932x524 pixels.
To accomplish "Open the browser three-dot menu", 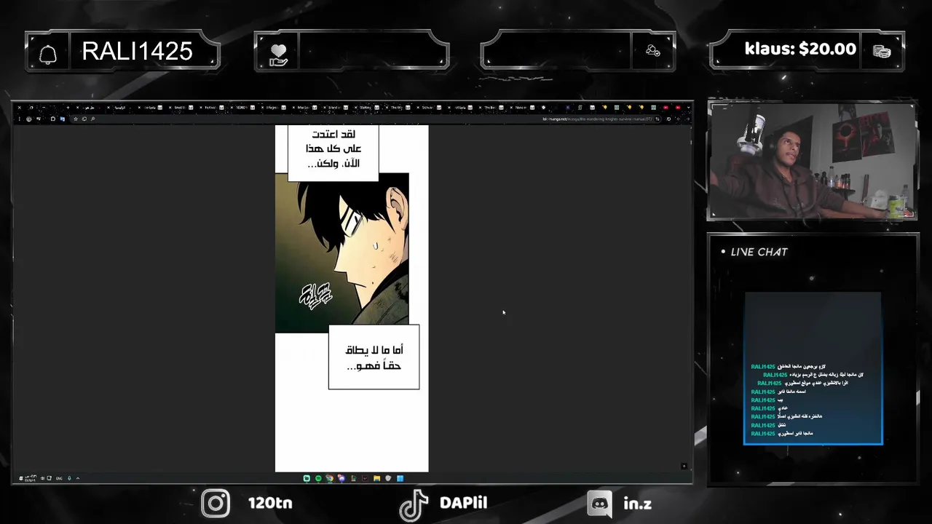I will [x=20, y=119].
